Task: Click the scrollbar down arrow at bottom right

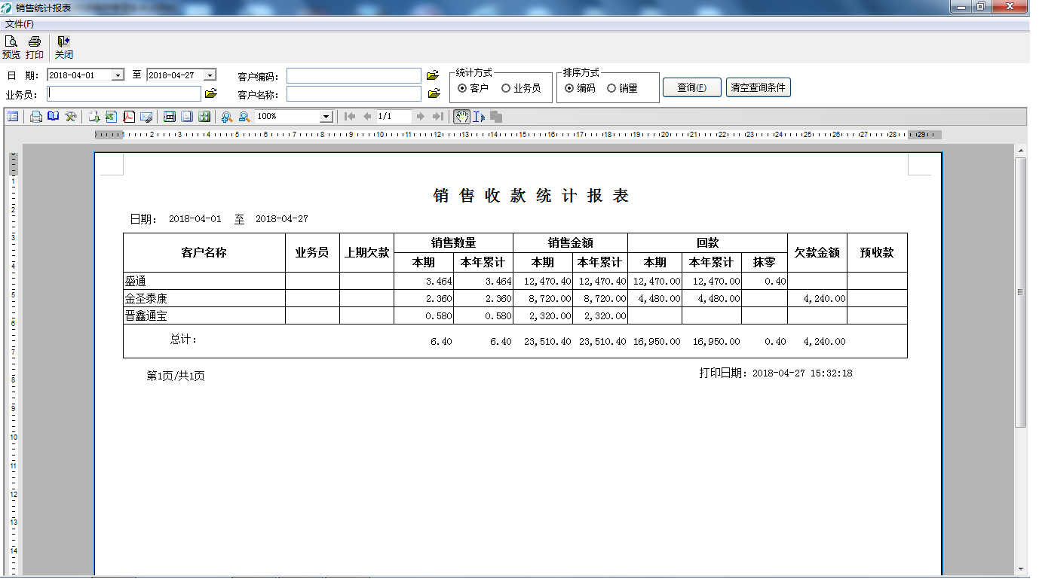Action: tap(1021, 569)
